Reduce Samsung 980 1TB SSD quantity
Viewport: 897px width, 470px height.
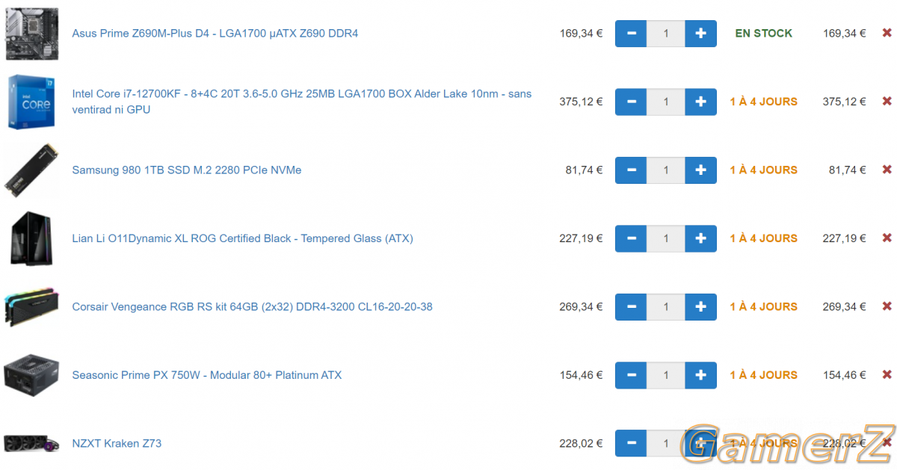(x=631, y=170)
